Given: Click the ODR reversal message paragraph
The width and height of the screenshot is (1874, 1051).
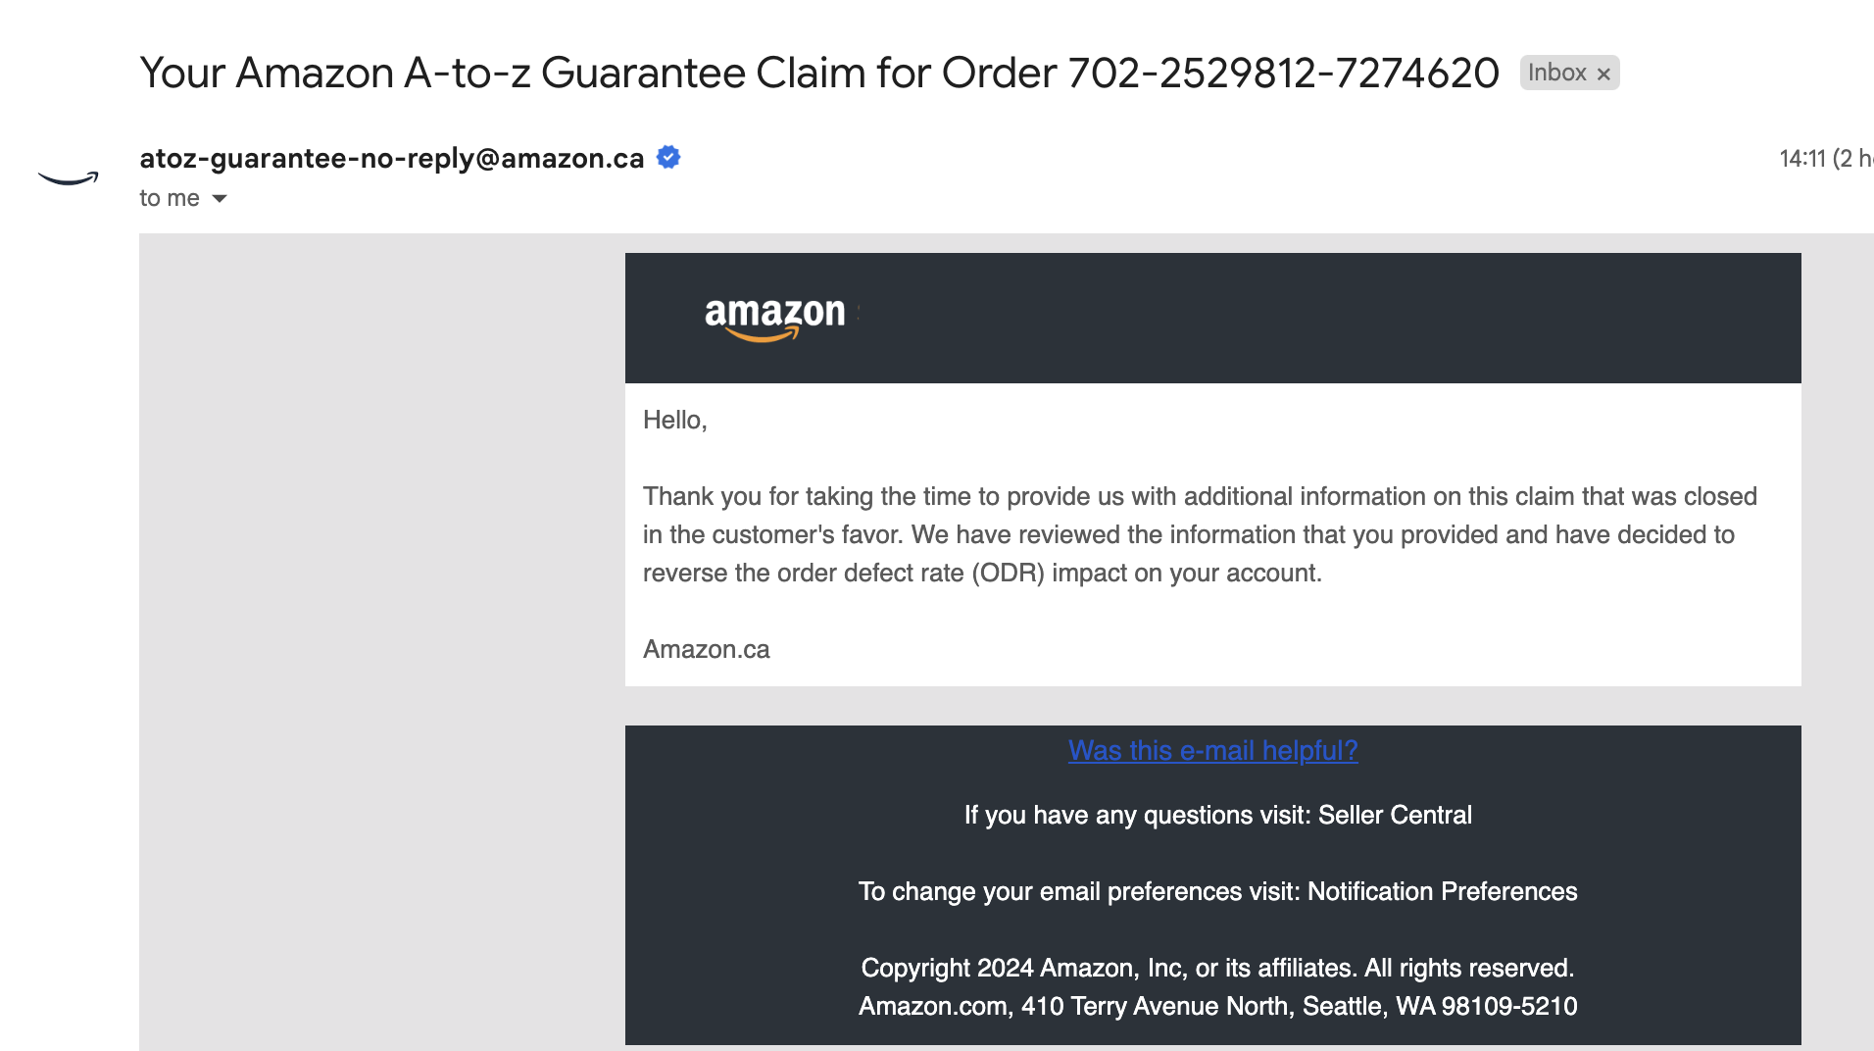Looking at the screenshot, I should pyautogui.click(x=1200, y=534).
